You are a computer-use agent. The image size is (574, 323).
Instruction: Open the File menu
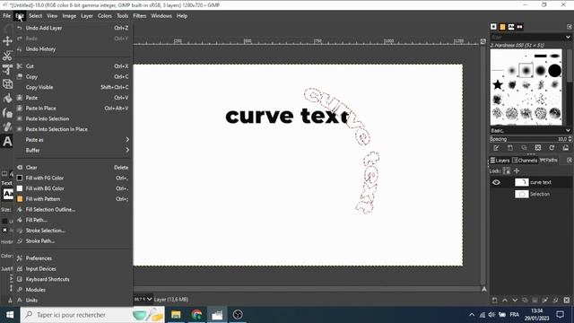point(7,16)
